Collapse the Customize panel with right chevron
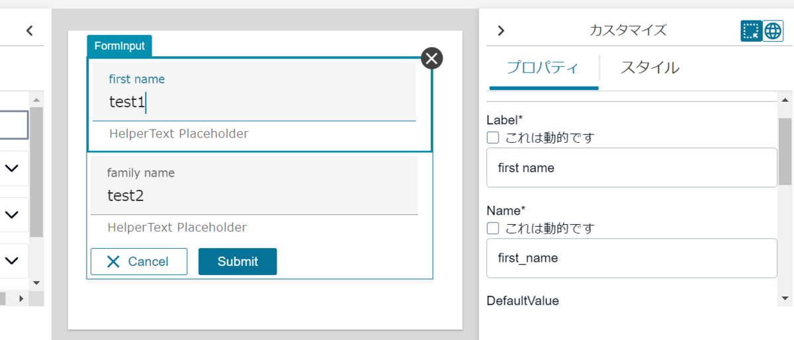This screenshot has height=340, width=794. [x=501, y=30]
